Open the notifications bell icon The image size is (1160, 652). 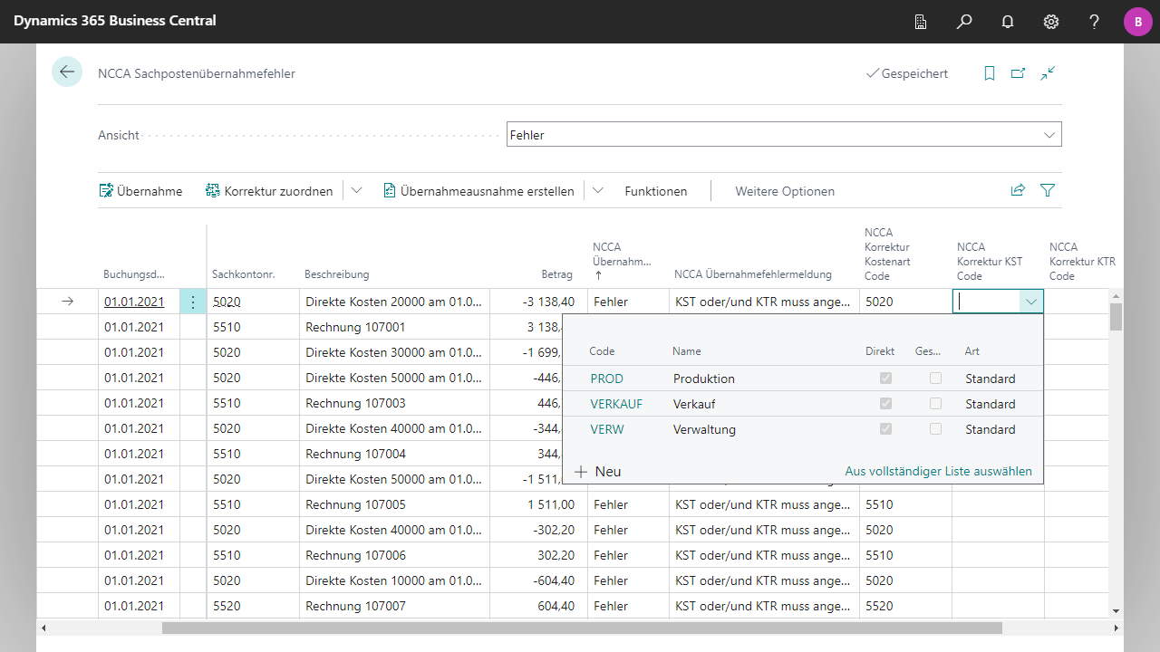[x=1008, y=22]
